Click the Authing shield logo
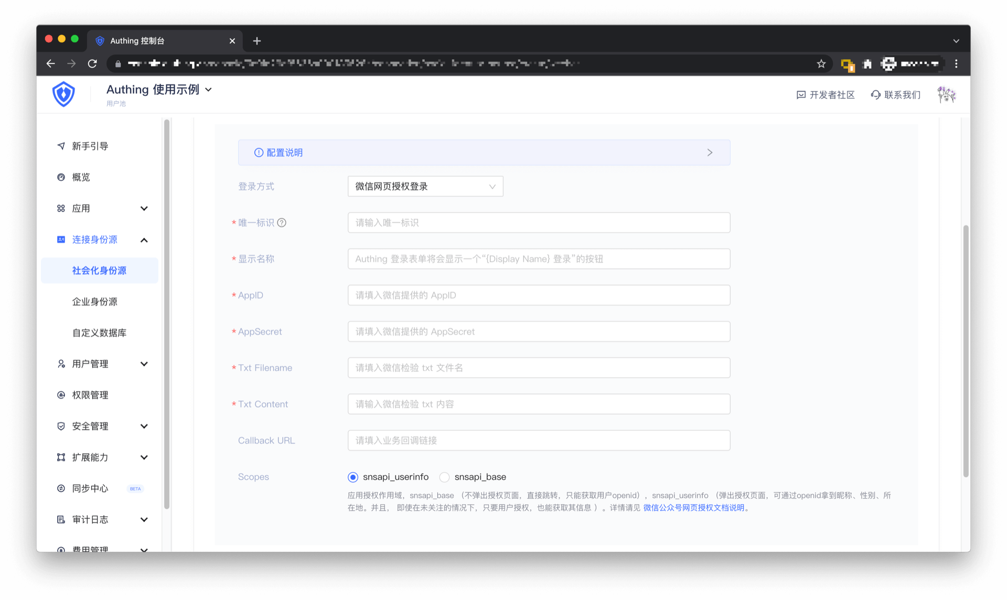 point(63,94)
